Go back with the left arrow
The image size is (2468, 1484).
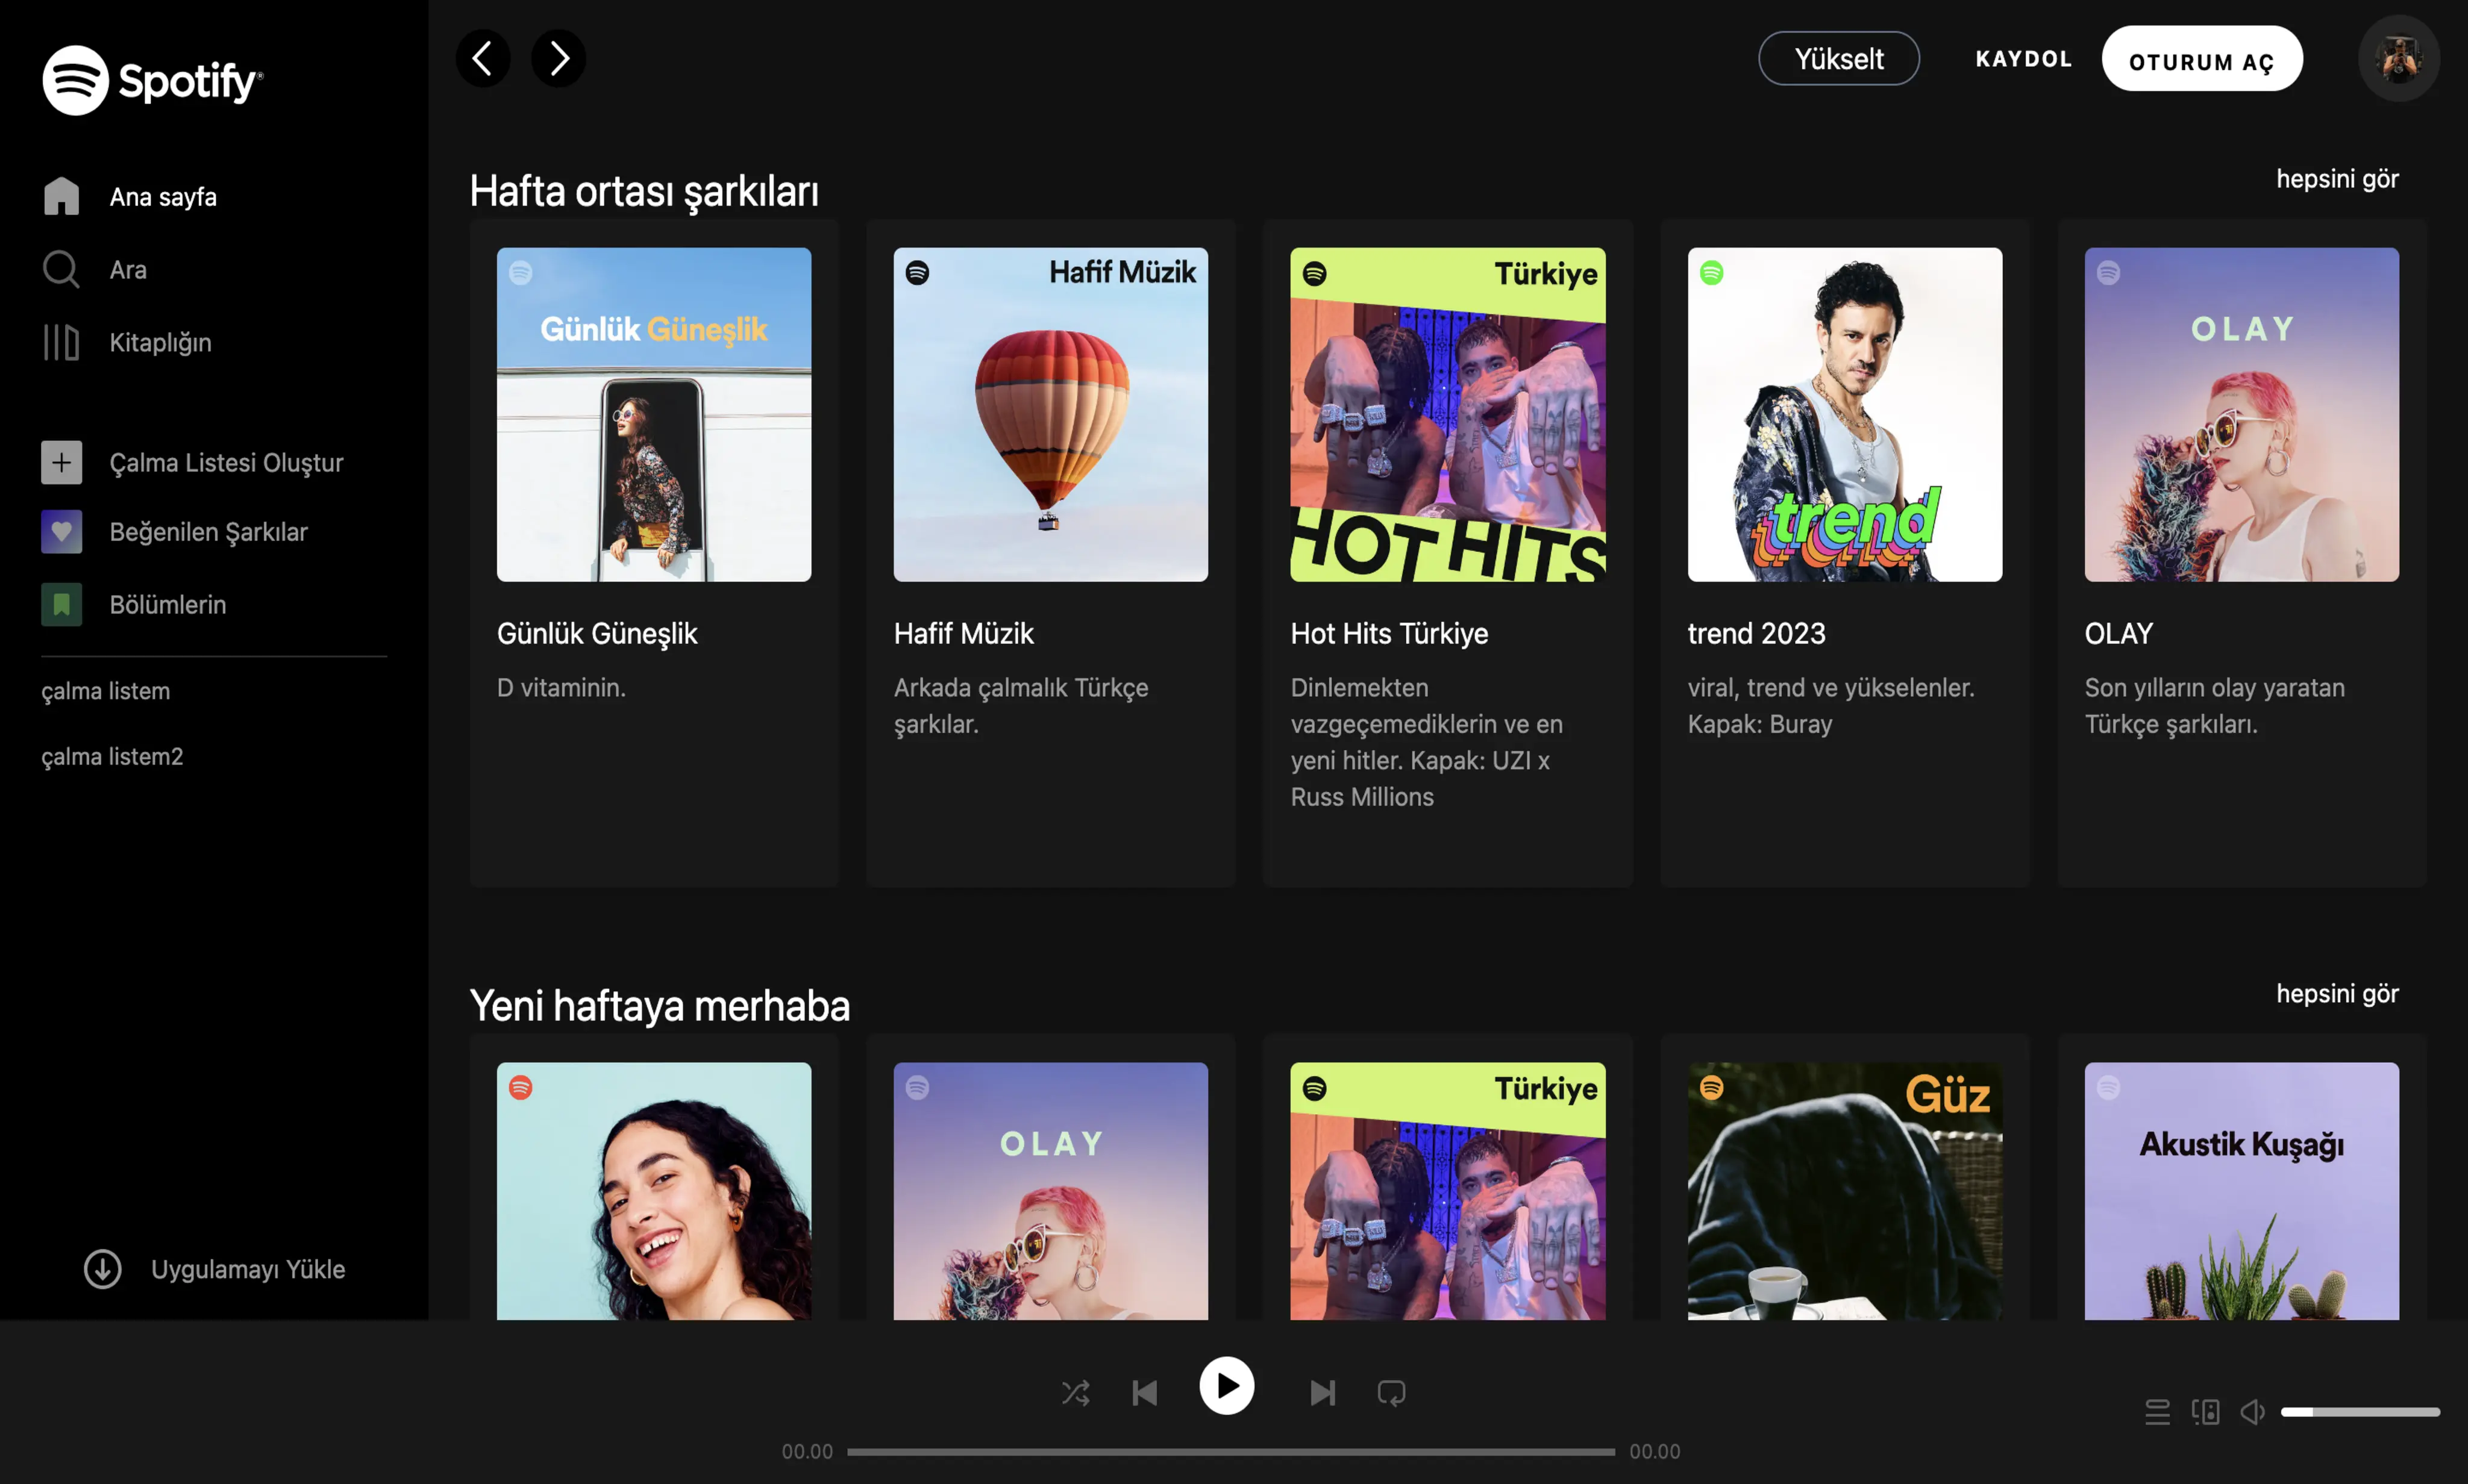pos(483,58)
